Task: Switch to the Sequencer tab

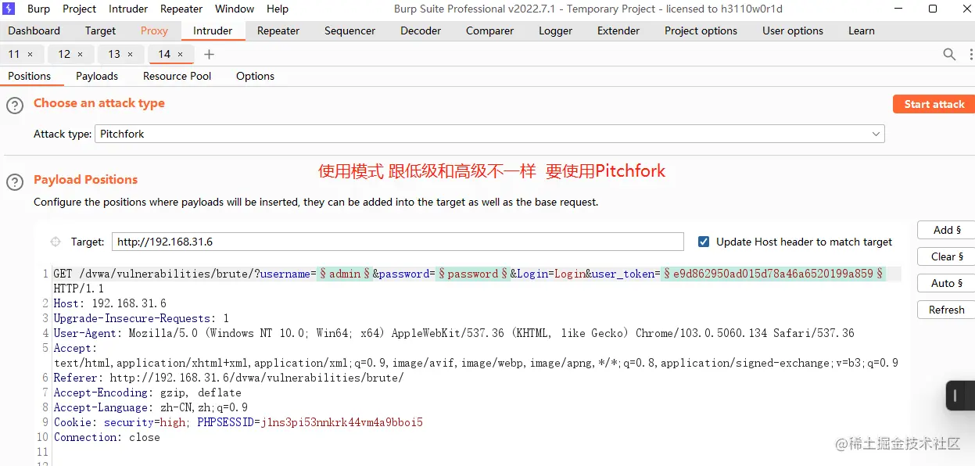Action: coord(349,30)
